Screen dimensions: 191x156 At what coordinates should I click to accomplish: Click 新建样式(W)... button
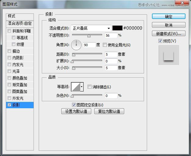169,33
